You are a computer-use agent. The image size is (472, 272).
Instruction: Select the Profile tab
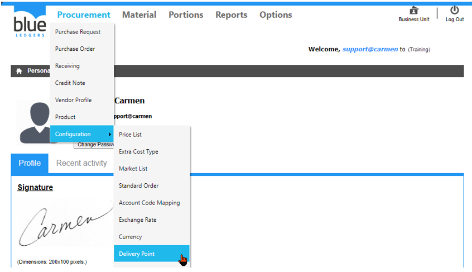(30, 163)
